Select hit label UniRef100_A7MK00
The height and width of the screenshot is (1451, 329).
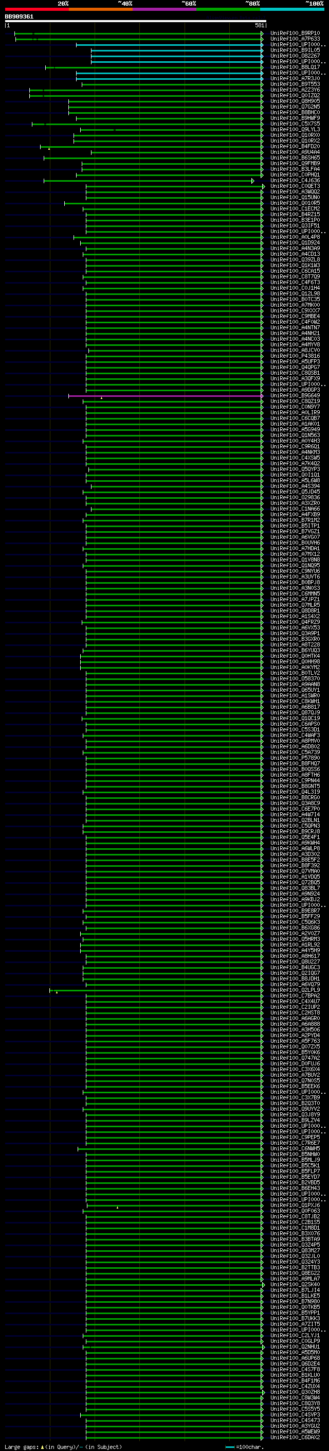[x=295, y=305]
